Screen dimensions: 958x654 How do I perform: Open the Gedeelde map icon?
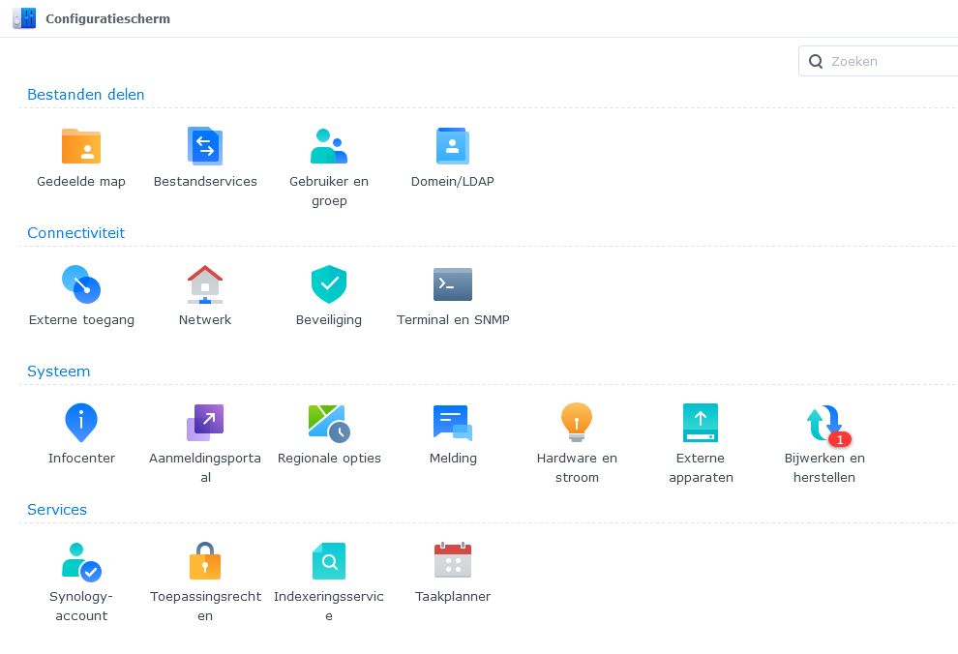click(81, 147)
